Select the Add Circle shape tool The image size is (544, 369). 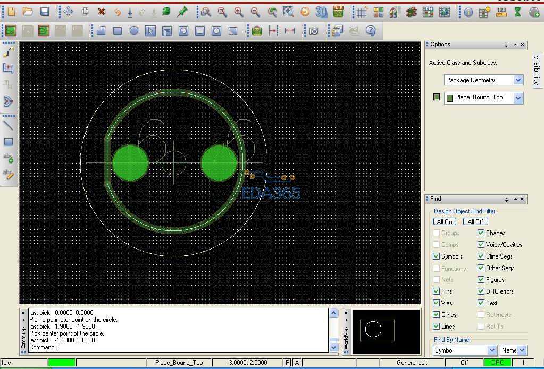134,31
